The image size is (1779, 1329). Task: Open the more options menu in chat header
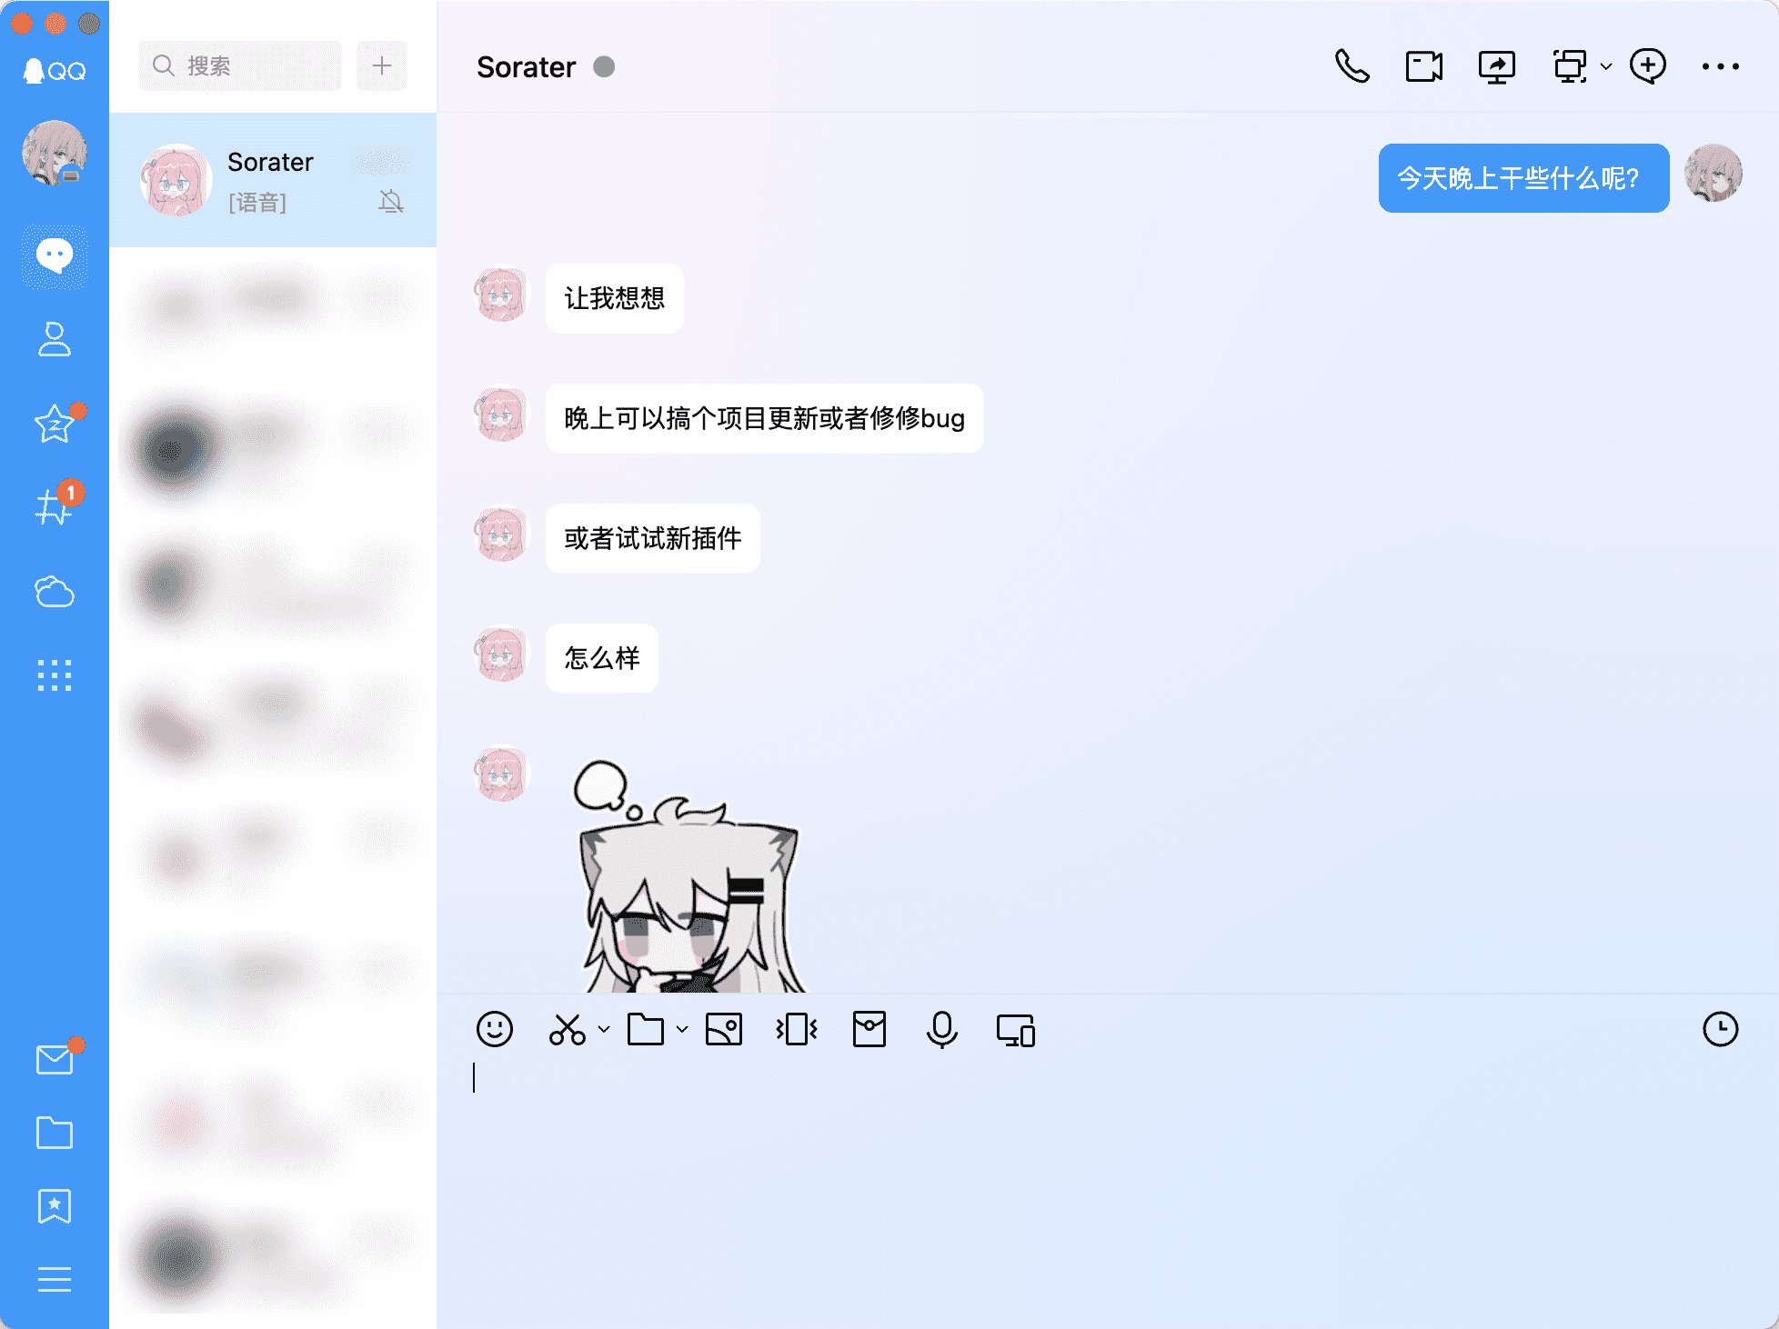pos(1721,65)
